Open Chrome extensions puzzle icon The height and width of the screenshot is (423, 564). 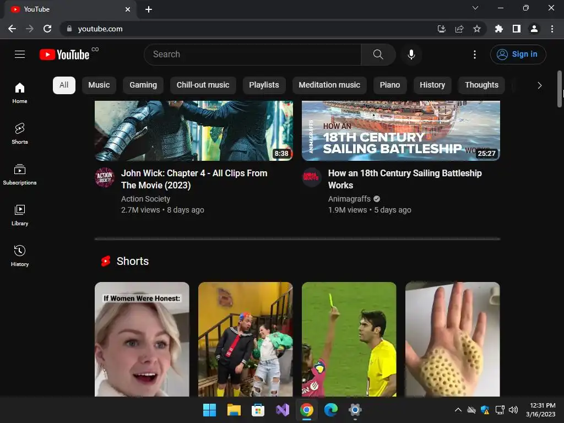coord(499,29)
